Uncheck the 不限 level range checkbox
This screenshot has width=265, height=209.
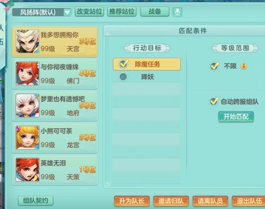pyautogui.click(x=214, y=66)
